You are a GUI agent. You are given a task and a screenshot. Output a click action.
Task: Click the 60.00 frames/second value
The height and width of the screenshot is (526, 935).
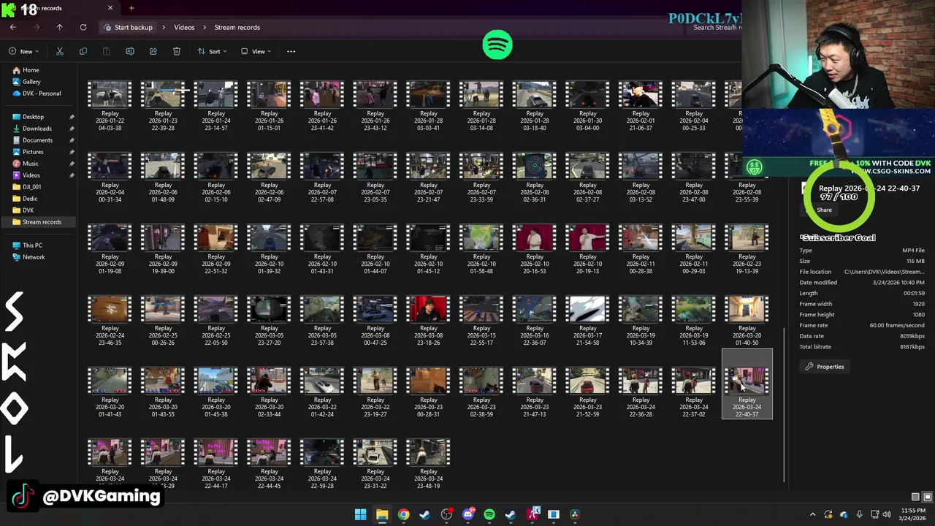tap(896, 325)
